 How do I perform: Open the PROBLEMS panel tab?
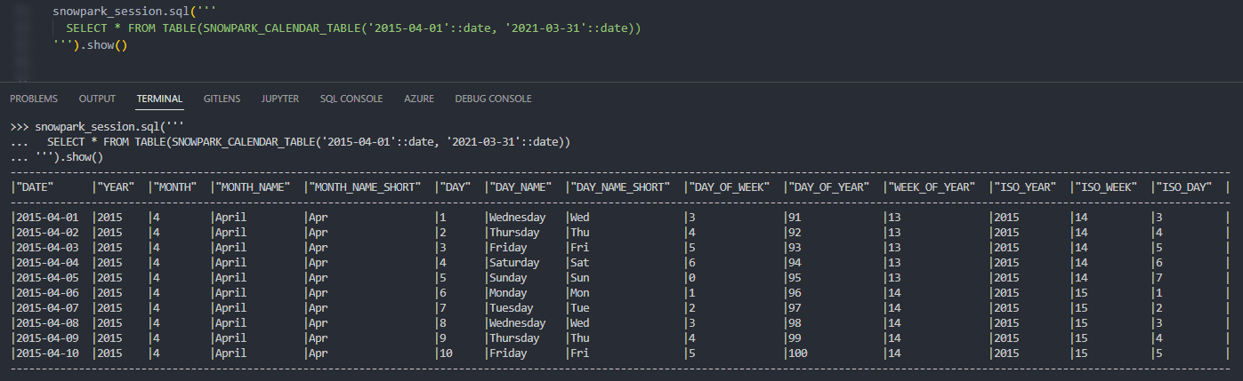point(34,99)
